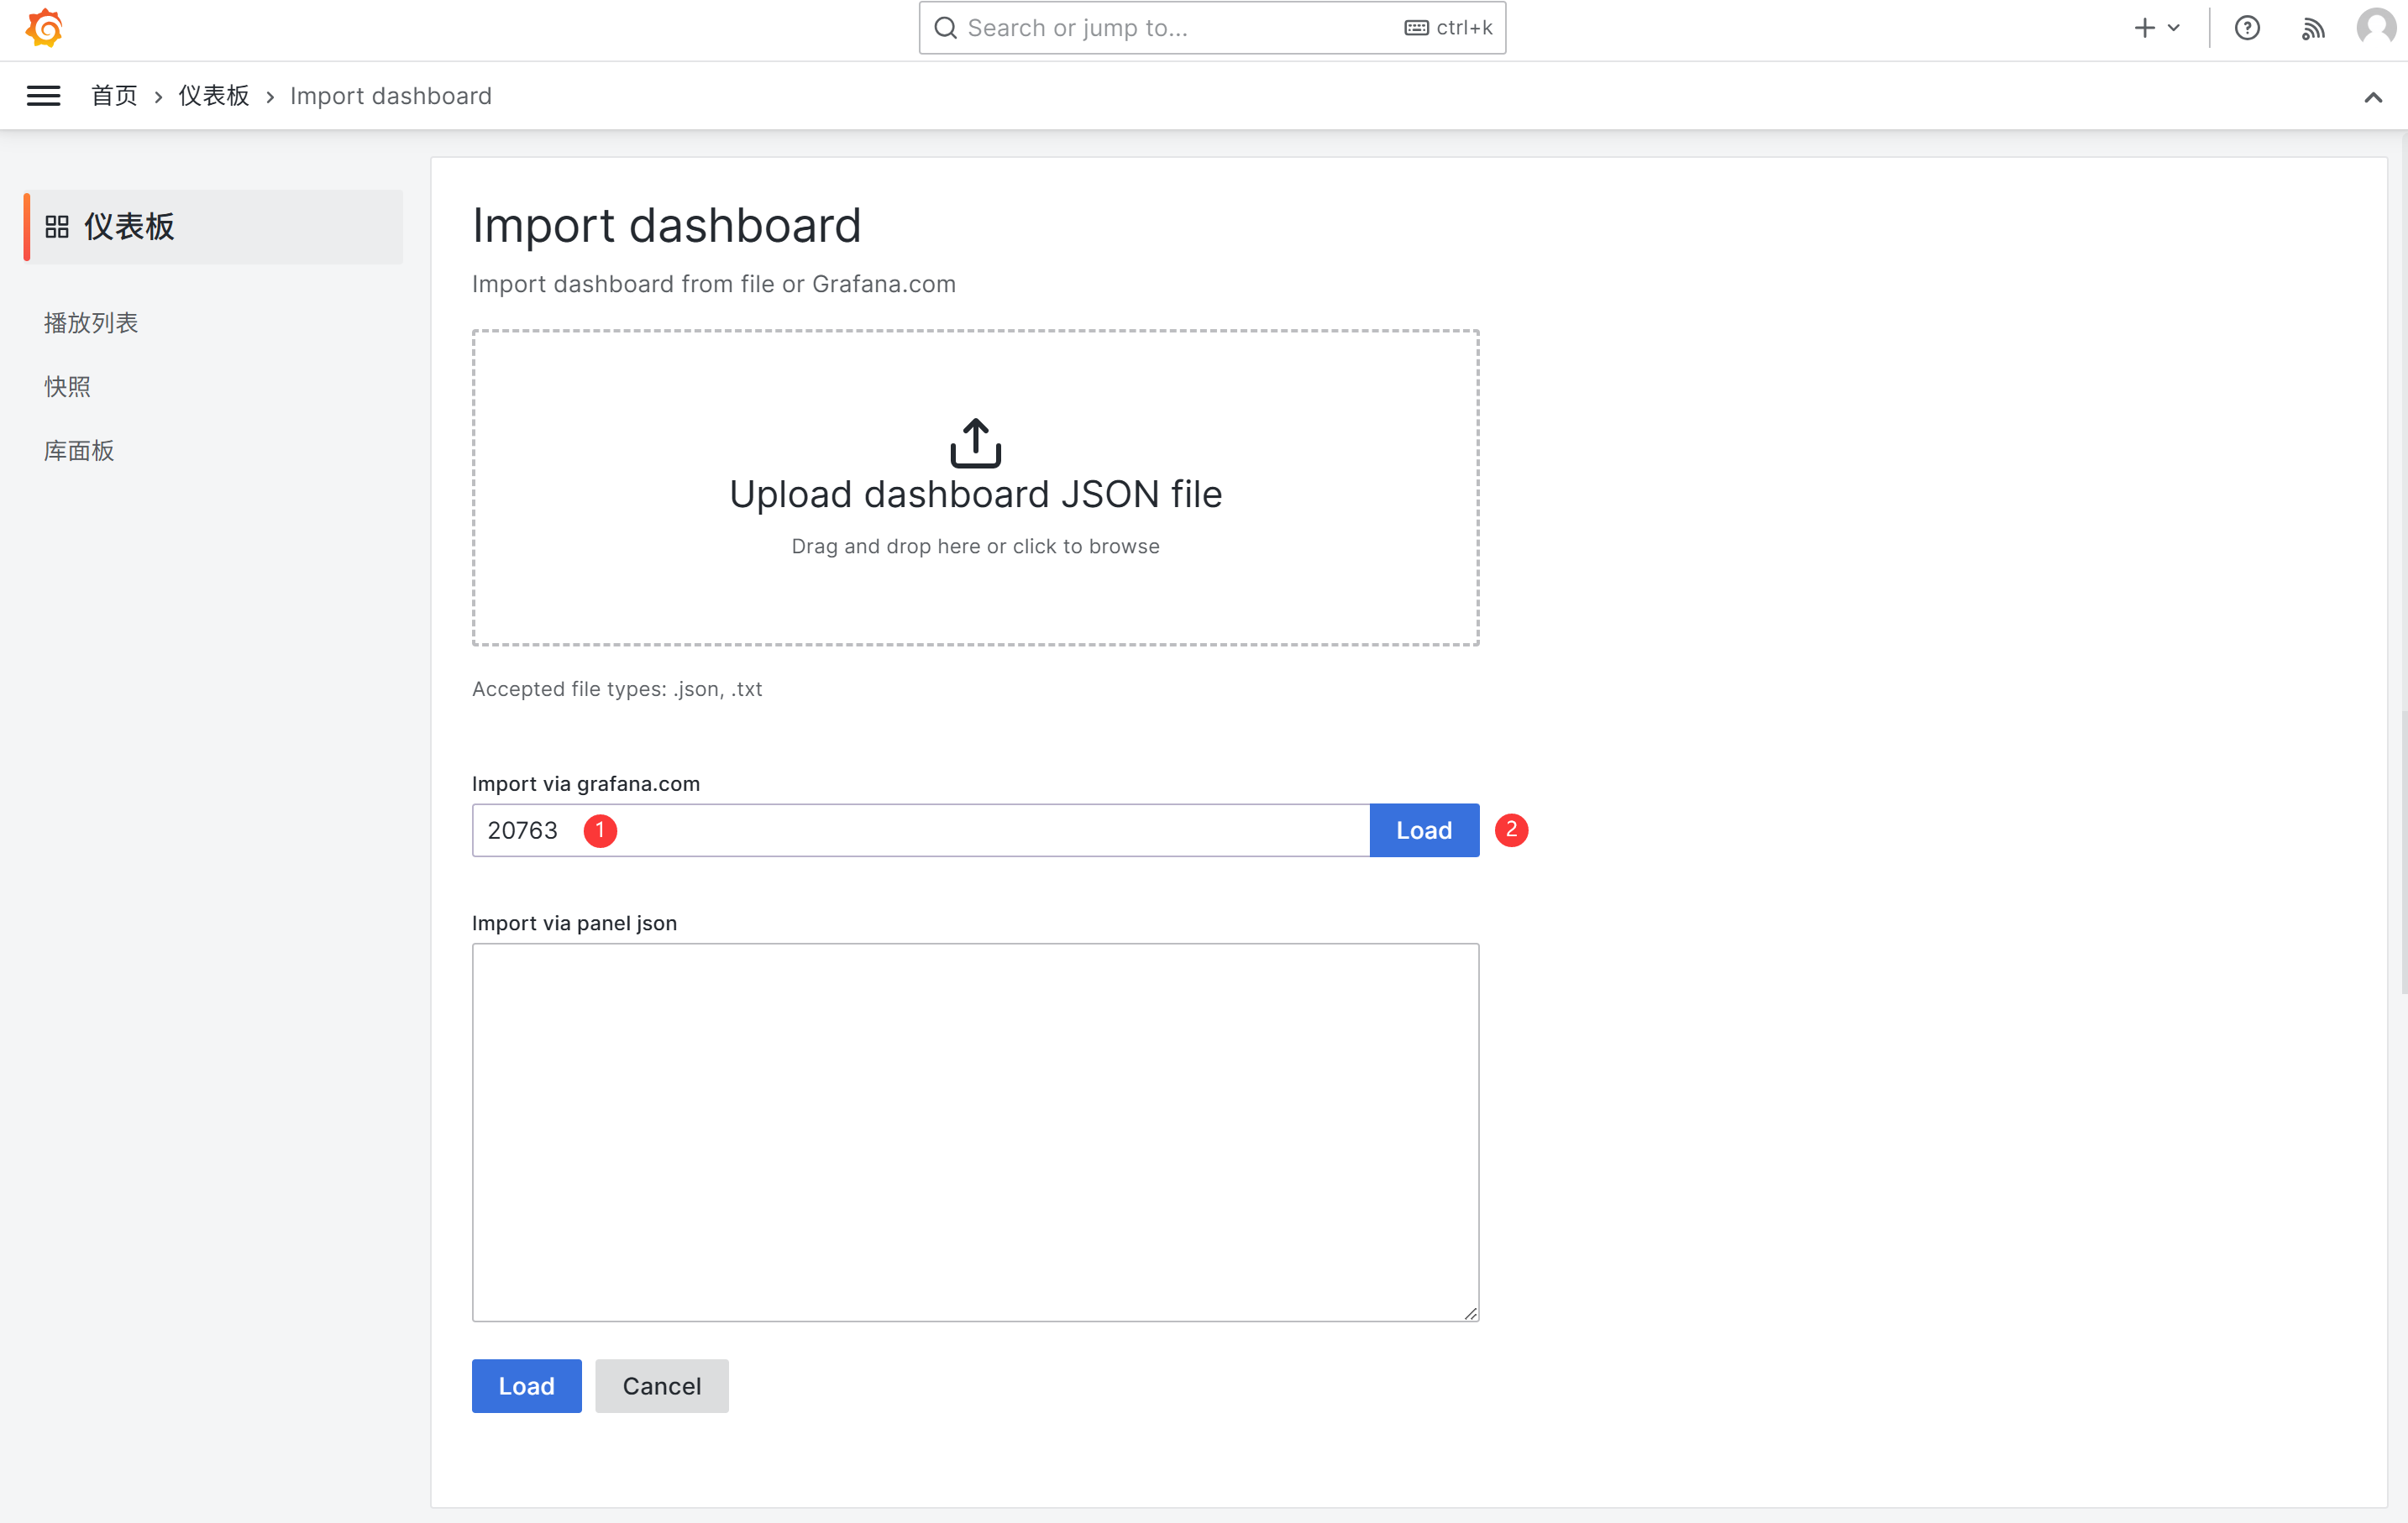2408x1523 pixels.
Task: Open the user profile avatar
Action: [2376, 28]
